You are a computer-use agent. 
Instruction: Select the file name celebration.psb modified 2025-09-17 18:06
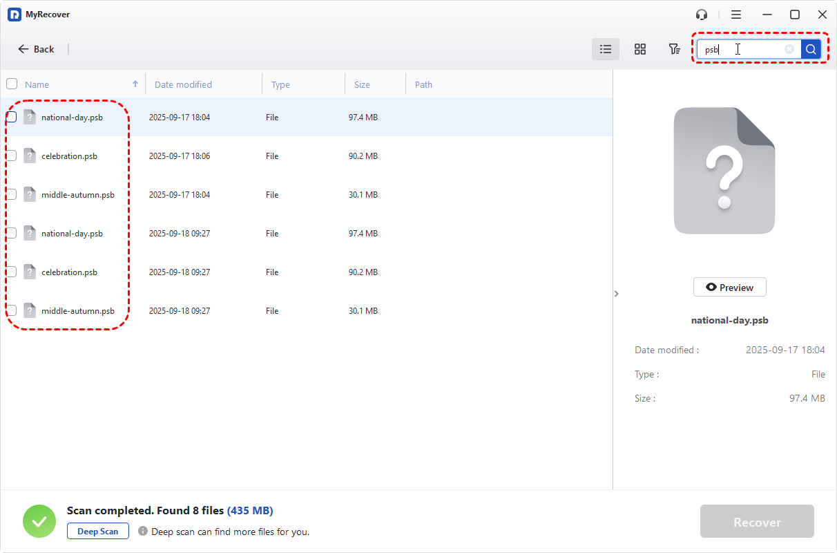pyautogui.click(x=69, y=156)
